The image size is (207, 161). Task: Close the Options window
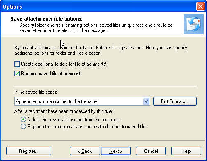point(200,7)
